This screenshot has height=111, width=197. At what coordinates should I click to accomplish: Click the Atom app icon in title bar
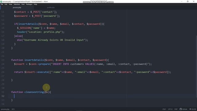[1, 2]
